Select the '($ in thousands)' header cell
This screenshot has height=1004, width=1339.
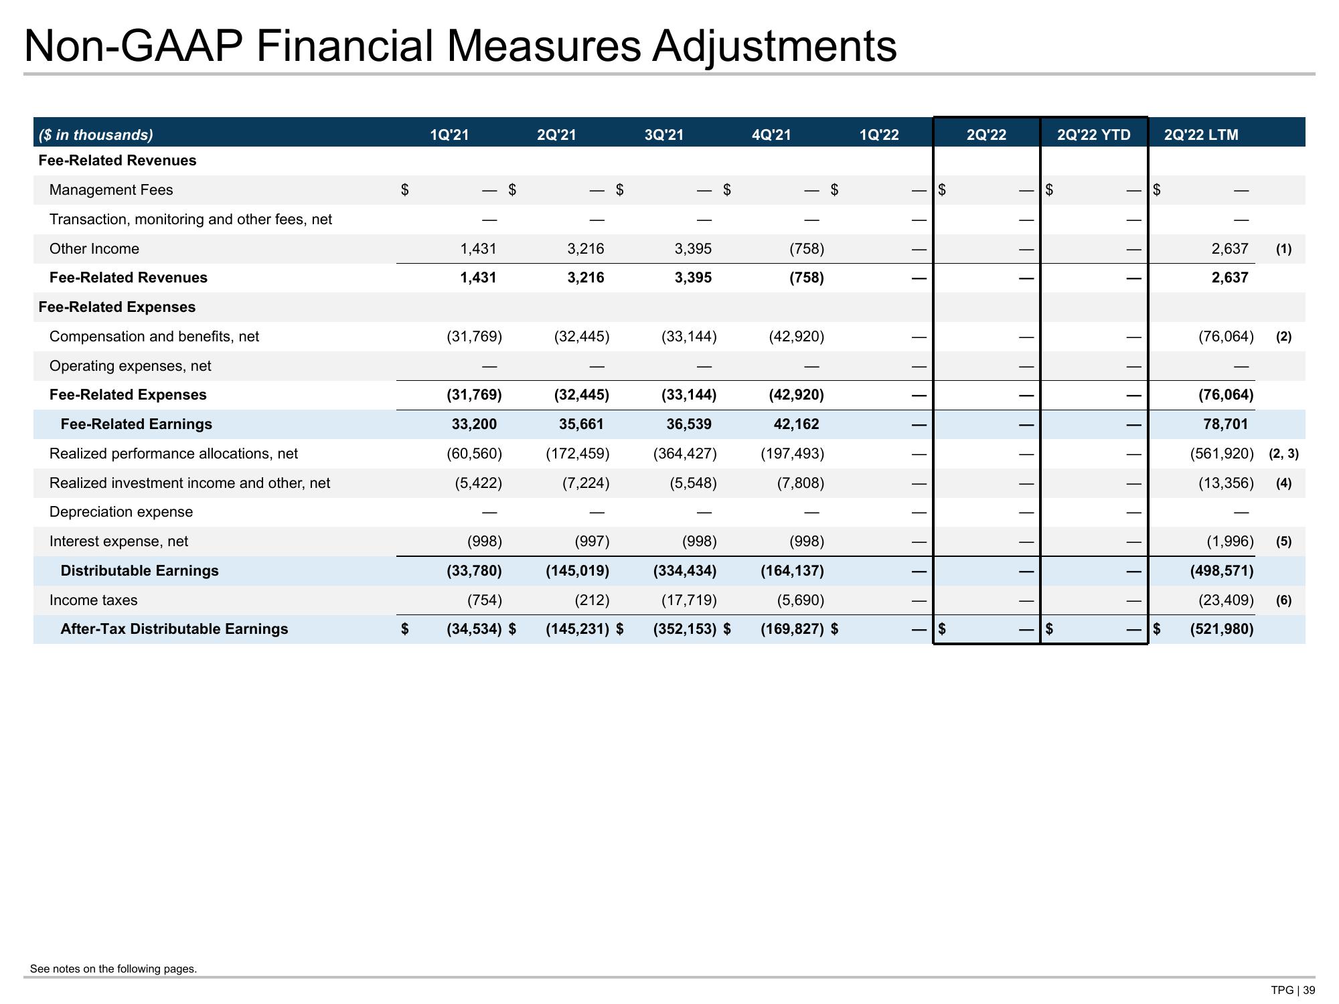[96, 135]
